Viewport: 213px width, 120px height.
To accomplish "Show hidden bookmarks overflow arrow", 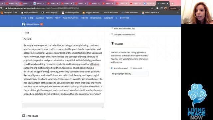I will pyautogui.click(x=178, y=13).
